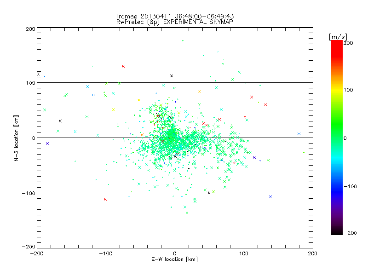368x276 pixels.
Task: Click the y-axis "0" tick label
Action: 34,138
